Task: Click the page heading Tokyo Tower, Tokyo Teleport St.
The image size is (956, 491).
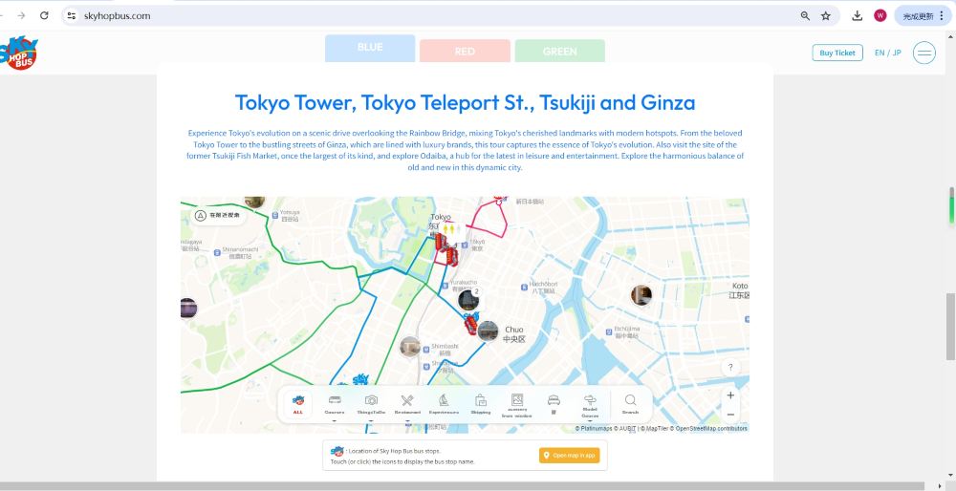Action: pyautogui.click(x=465, y=102)
